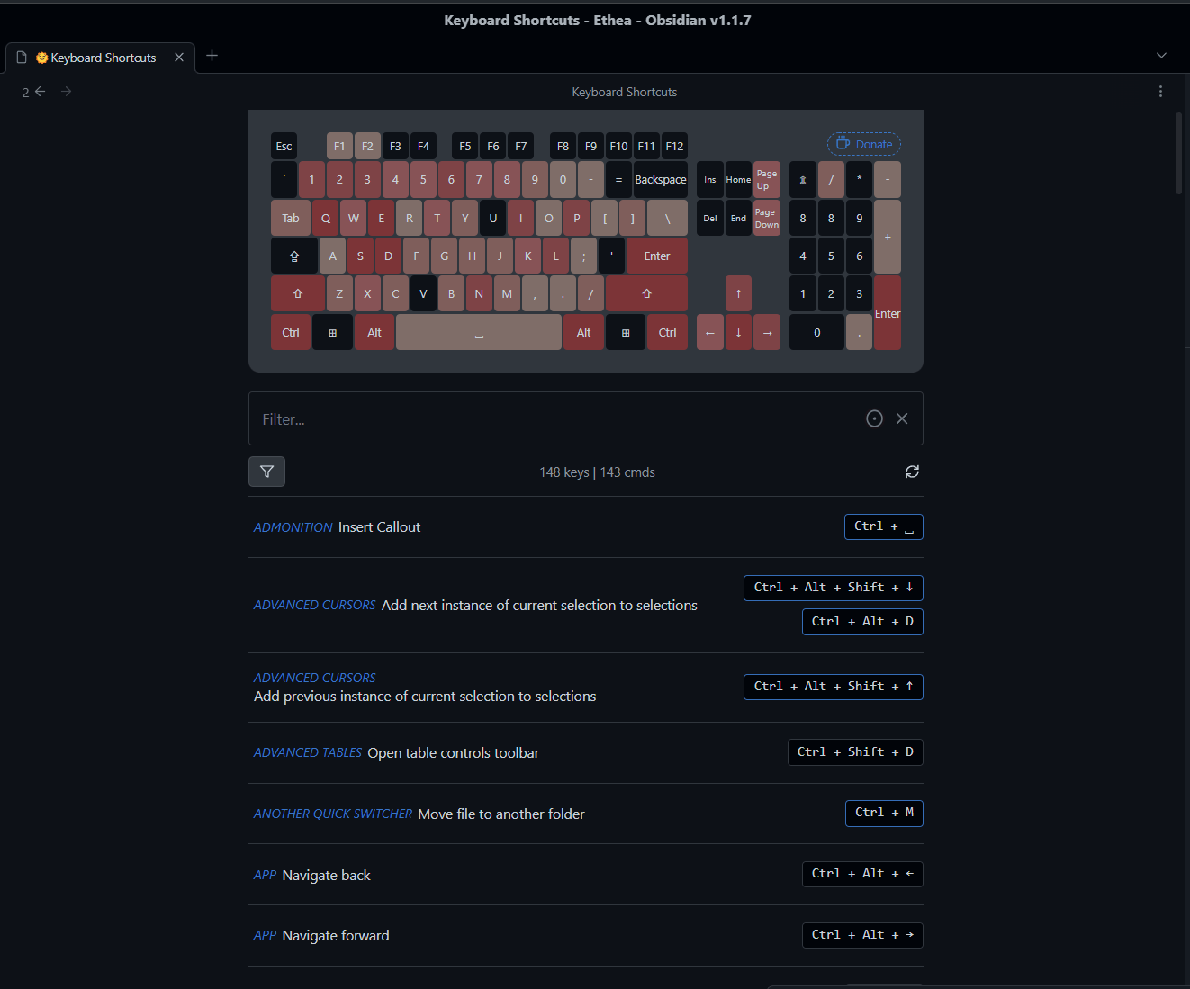Click the vertical scrollbar thumb

point(1178,153)
